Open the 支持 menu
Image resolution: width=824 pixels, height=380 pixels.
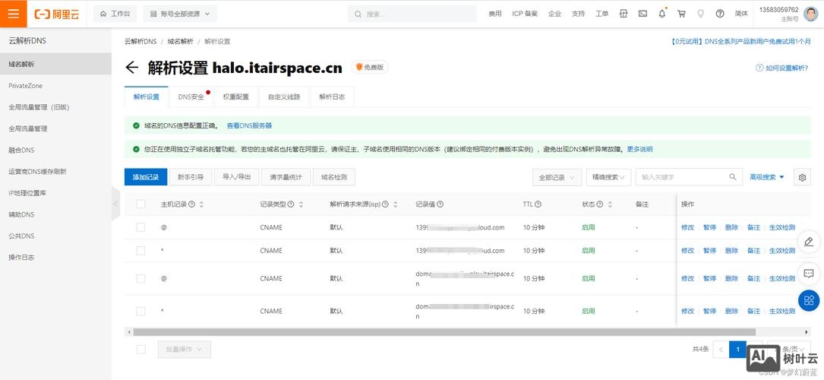(x=578, y=14)
